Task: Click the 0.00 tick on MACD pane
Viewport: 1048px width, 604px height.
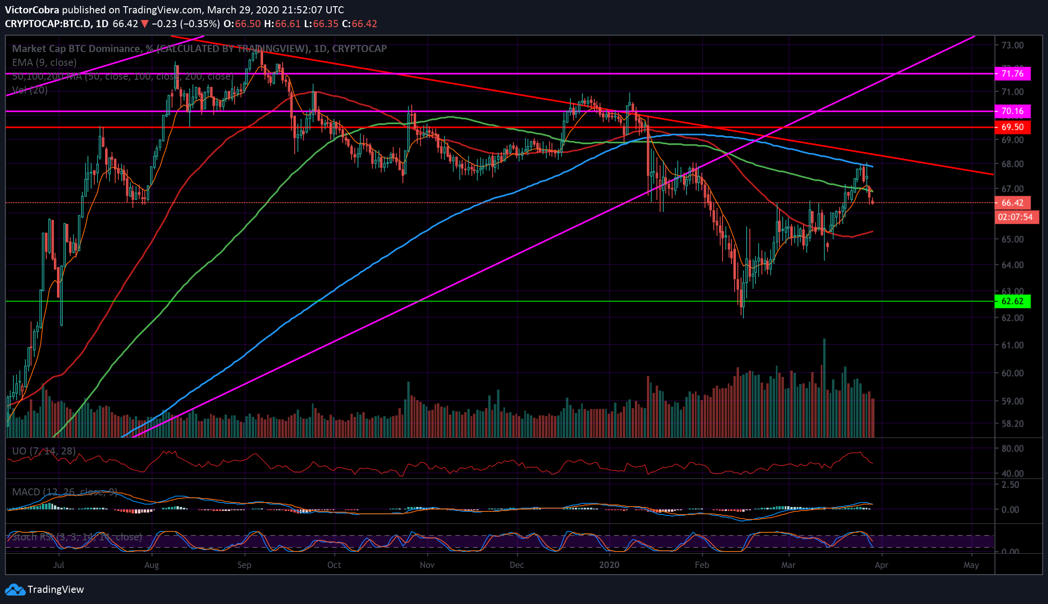Action: point(1010,509)
